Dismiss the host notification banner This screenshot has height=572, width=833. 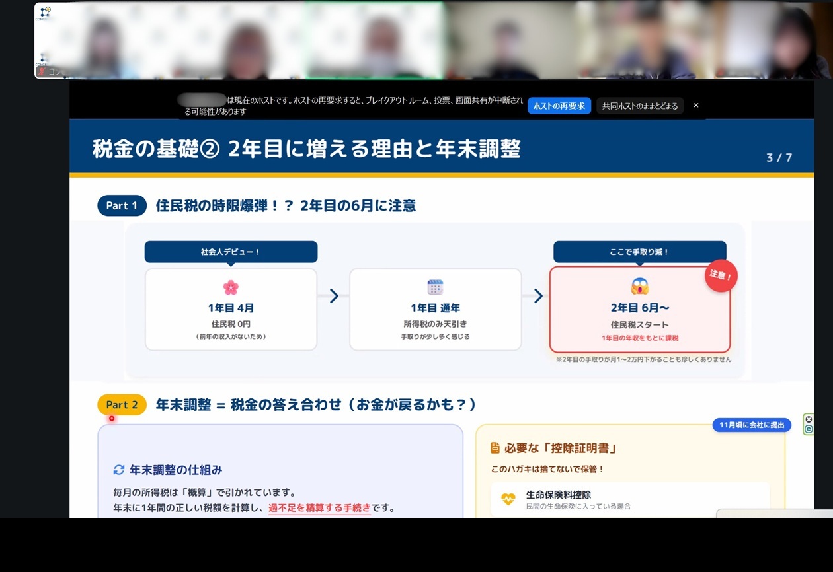[695, 106]
